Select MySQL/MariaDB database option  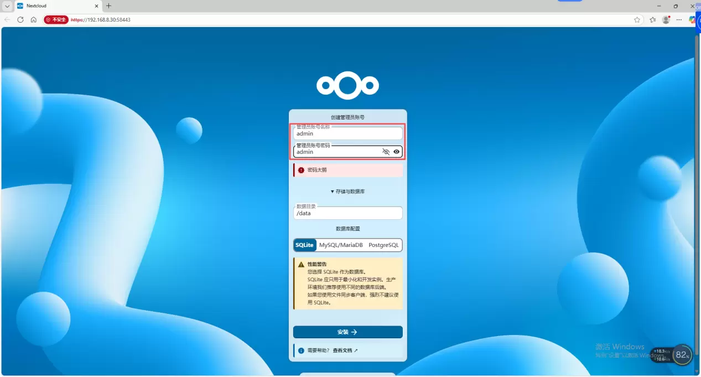tap(341, 245)
